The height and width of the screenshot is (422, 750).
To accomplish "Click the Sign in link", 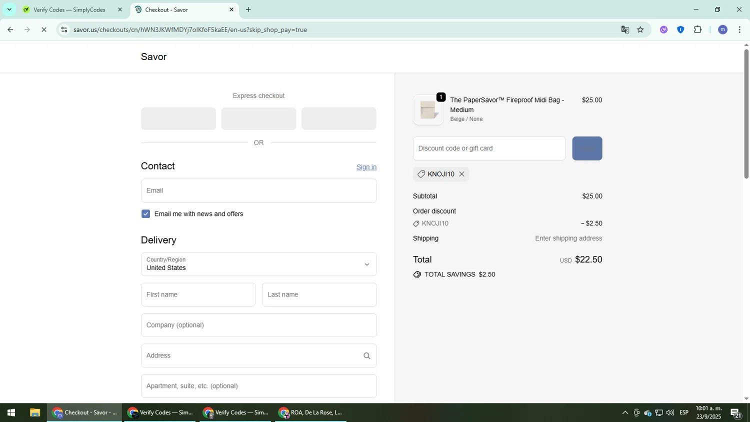I will (x=366, y=167).
